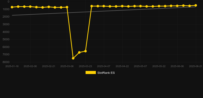Click the data point near 6700 after the drop

pos(79,52)
